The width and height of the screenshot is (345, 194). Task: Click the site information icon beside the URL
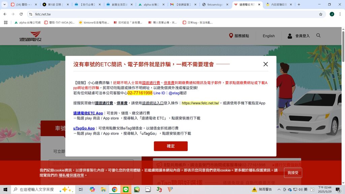(31, 14)
